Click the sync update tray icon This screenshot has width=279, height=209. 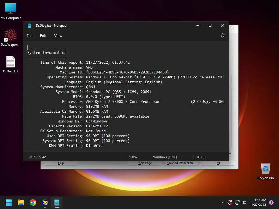[230, 202]
